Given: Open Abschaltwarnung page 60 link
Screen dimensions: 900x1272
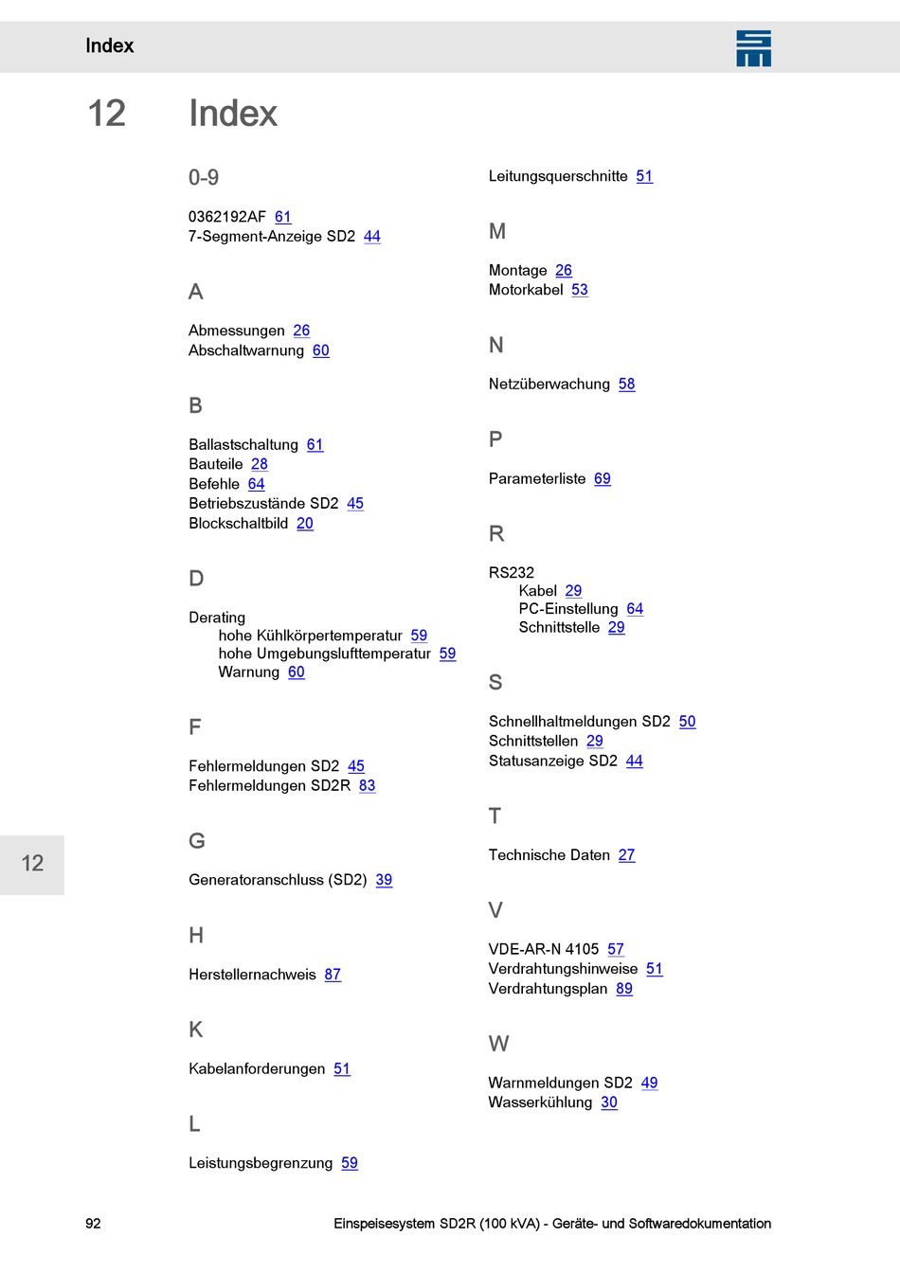Looking at the screenshot, I should (321, 350).
